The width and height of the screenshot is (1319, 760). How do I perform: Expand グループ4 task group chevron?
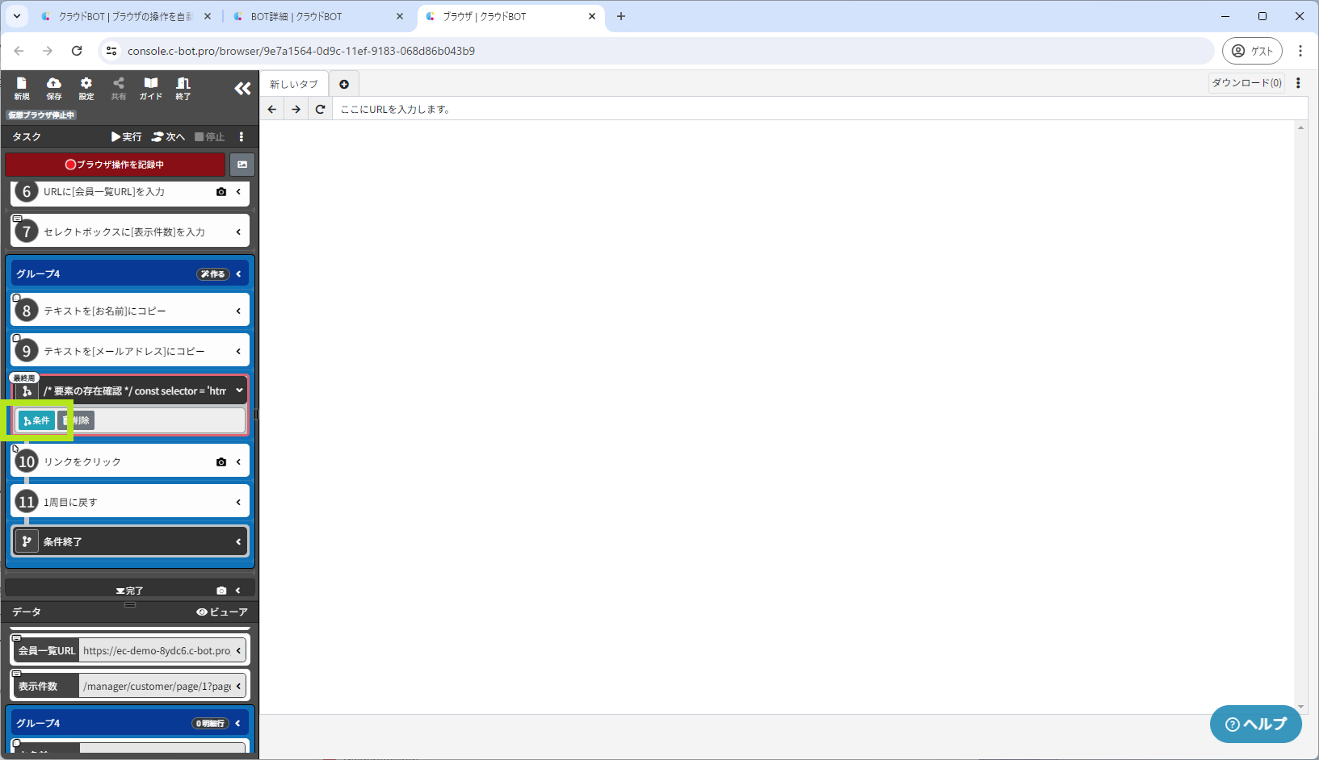click(x=238, y=274)
